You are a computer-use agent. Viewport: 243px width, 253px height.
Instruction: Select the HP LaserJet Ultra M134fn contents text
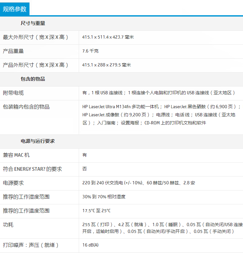coord(161,115)
